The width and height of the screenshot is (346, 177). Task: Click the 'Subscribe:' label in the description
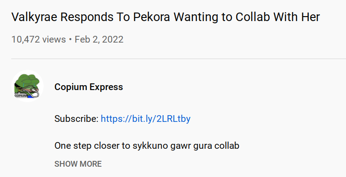(76, 119)
